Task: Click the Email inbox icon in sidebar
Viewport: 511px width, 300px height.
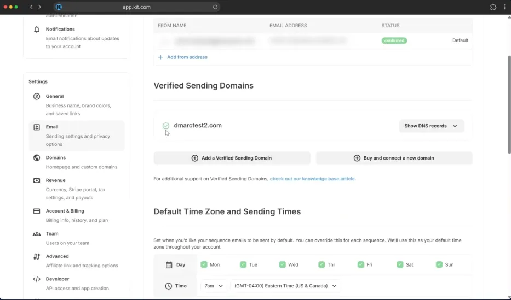Action: coord(37,127)
